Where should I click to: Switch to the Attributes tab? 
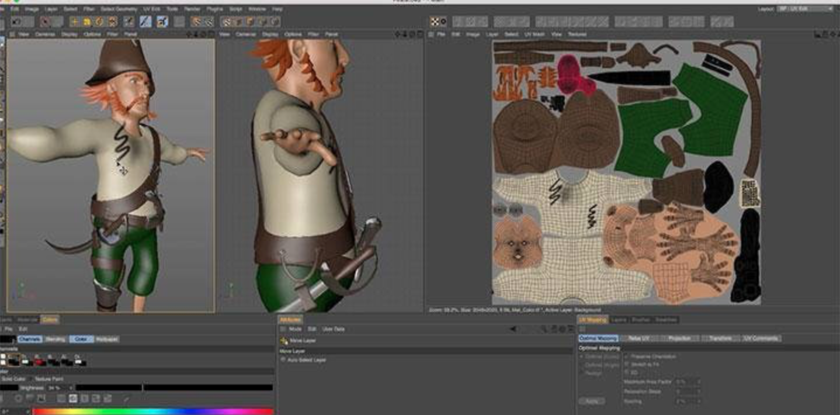[290, 320]
